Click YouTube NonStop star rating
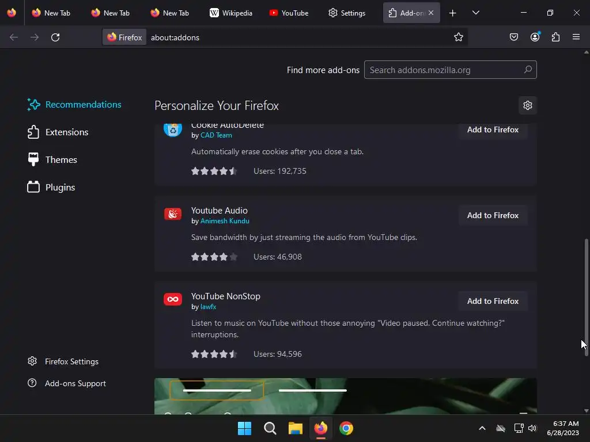This screenshot has width=590, height=442. click(214, 354)
